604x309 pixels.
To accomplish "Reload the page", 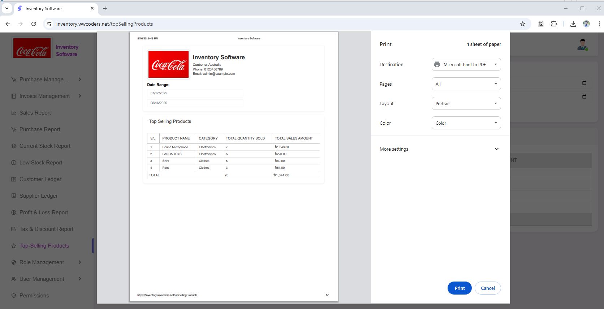I will [34, 24].
